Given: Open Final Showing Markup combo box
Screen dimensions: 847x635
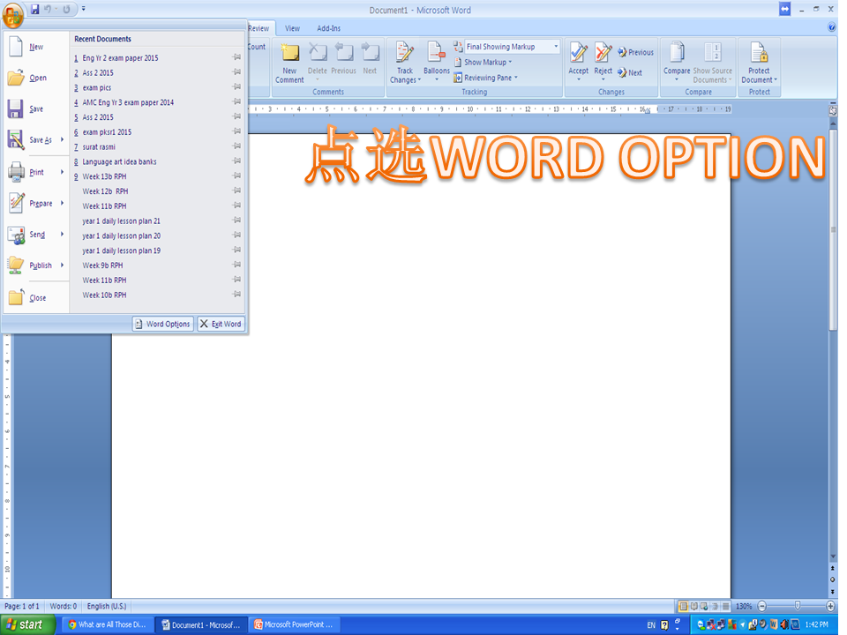Looking at the screenshot, I should (512, 47).
